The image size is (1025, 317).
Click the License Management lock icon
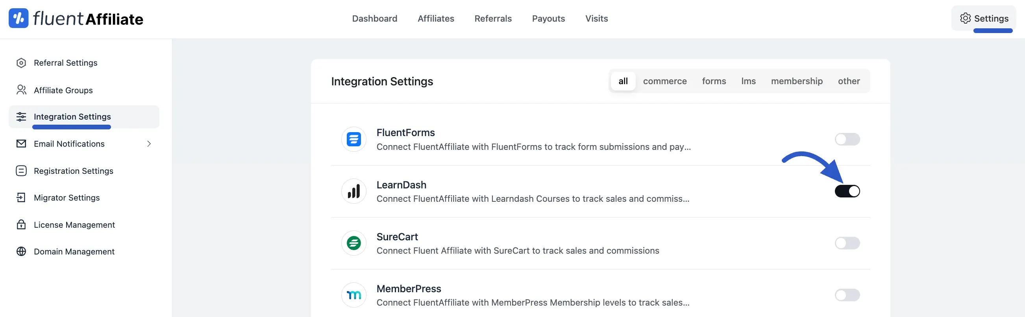tap(21, 224)
